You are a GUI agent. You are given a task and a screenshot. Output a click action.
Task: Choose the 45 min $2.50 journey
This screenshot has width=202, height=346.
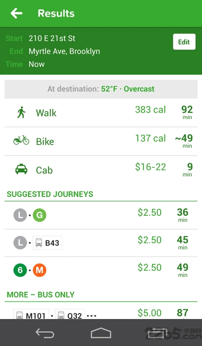point(101,243)
